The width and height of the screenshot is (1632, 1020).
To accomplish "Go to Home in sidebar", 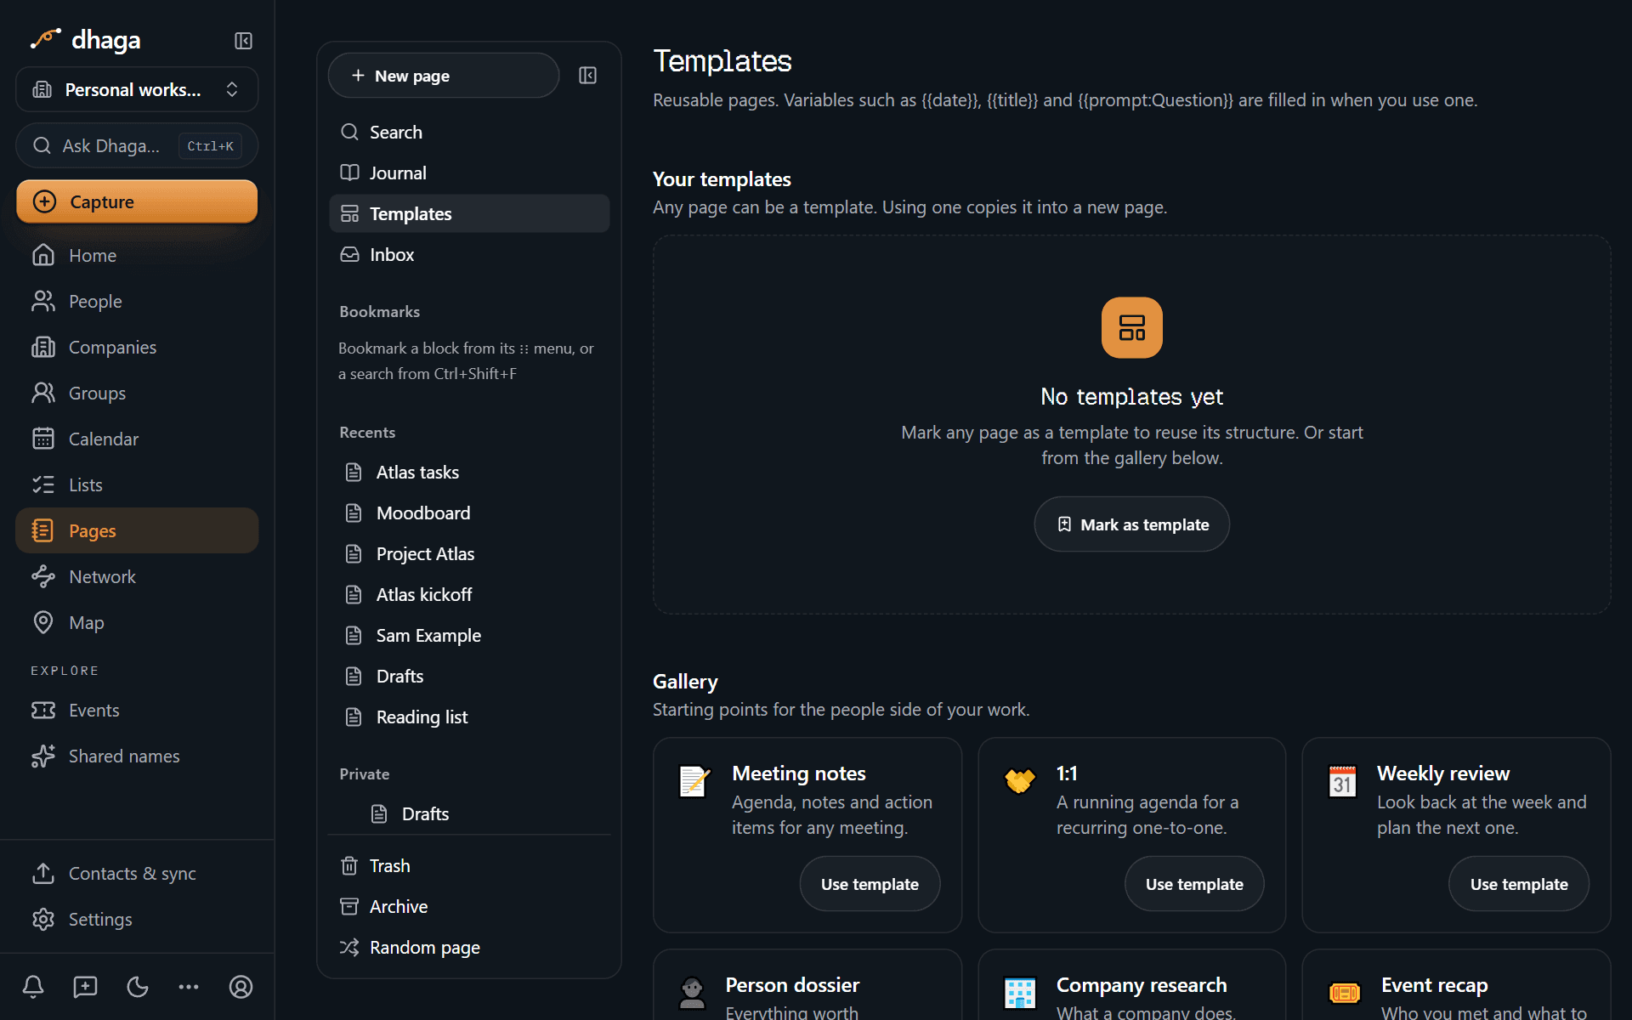I will [137, 255].
